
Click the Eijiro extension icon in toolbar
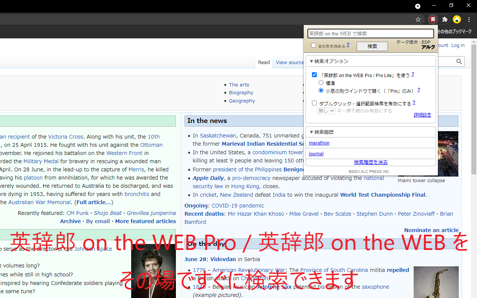pyautogui.click(x=433, y=19)
